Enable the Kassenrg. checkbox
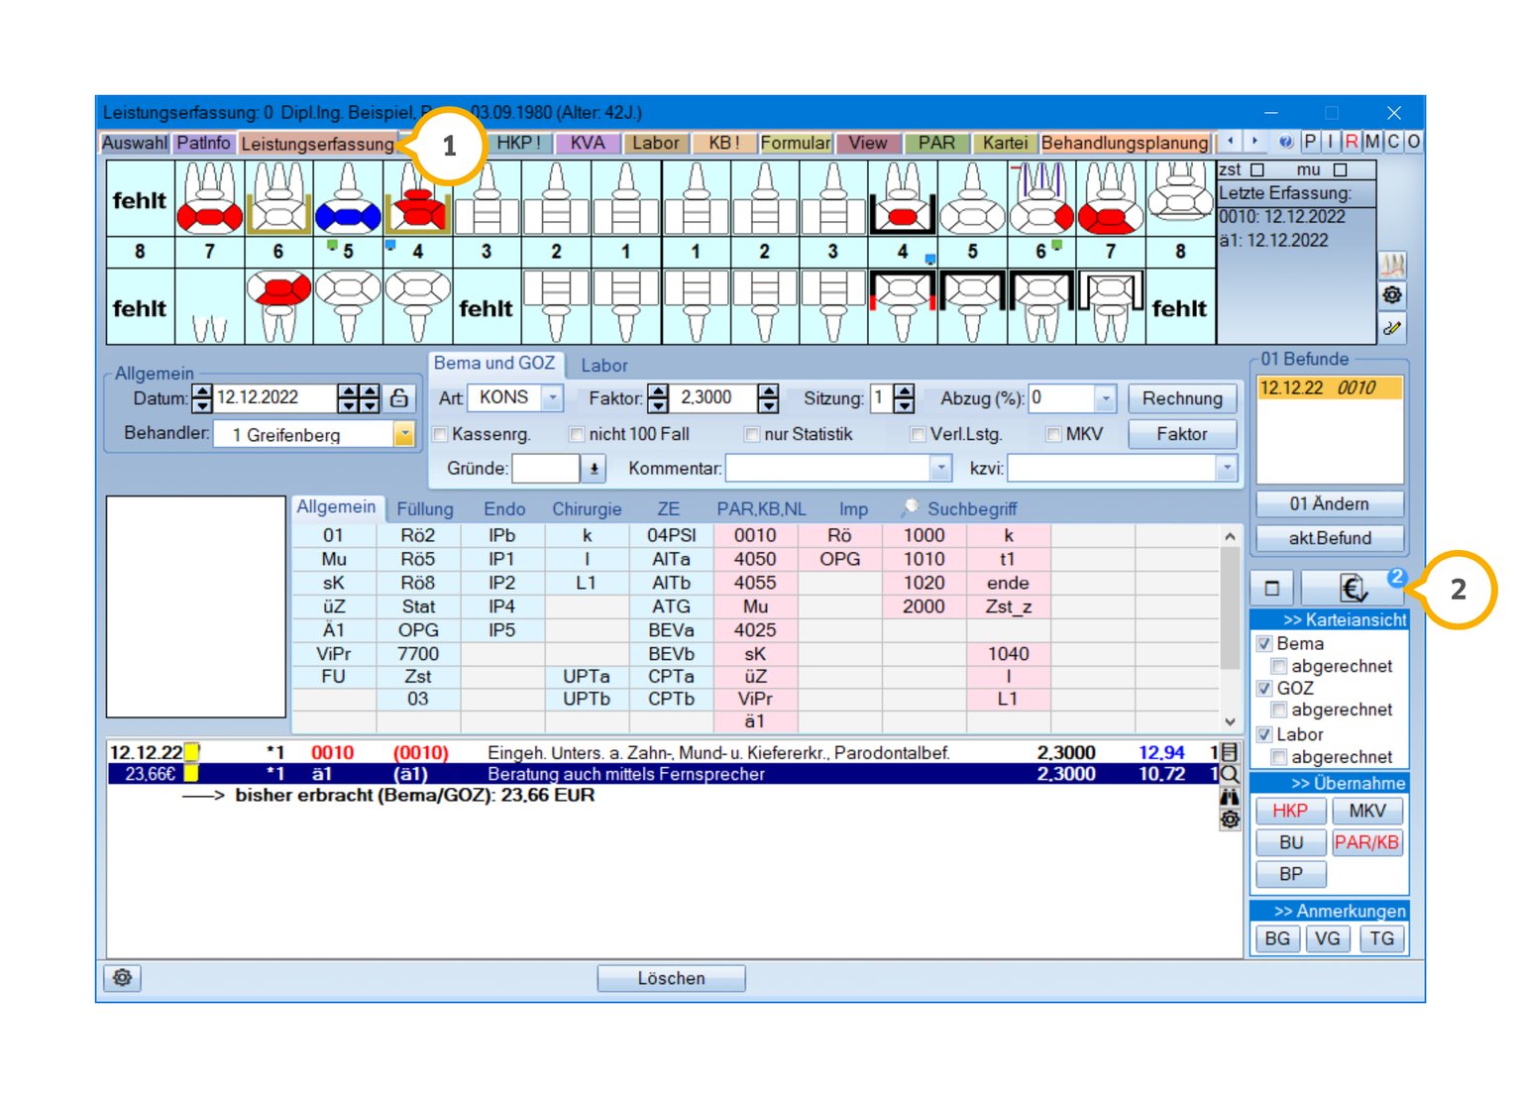This screenshot has width=1522, height=1099. [441, 434]
